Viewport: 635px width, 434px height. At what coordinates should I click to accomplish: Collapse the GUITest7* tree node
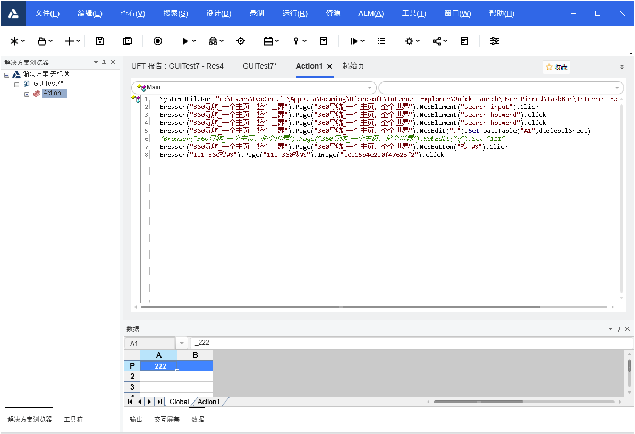click(x=17, y=84)
